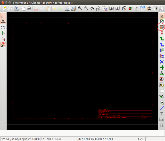Copy the selected item
The height and width of the screenshot is (141, 165).
click(x=42, y=8)
